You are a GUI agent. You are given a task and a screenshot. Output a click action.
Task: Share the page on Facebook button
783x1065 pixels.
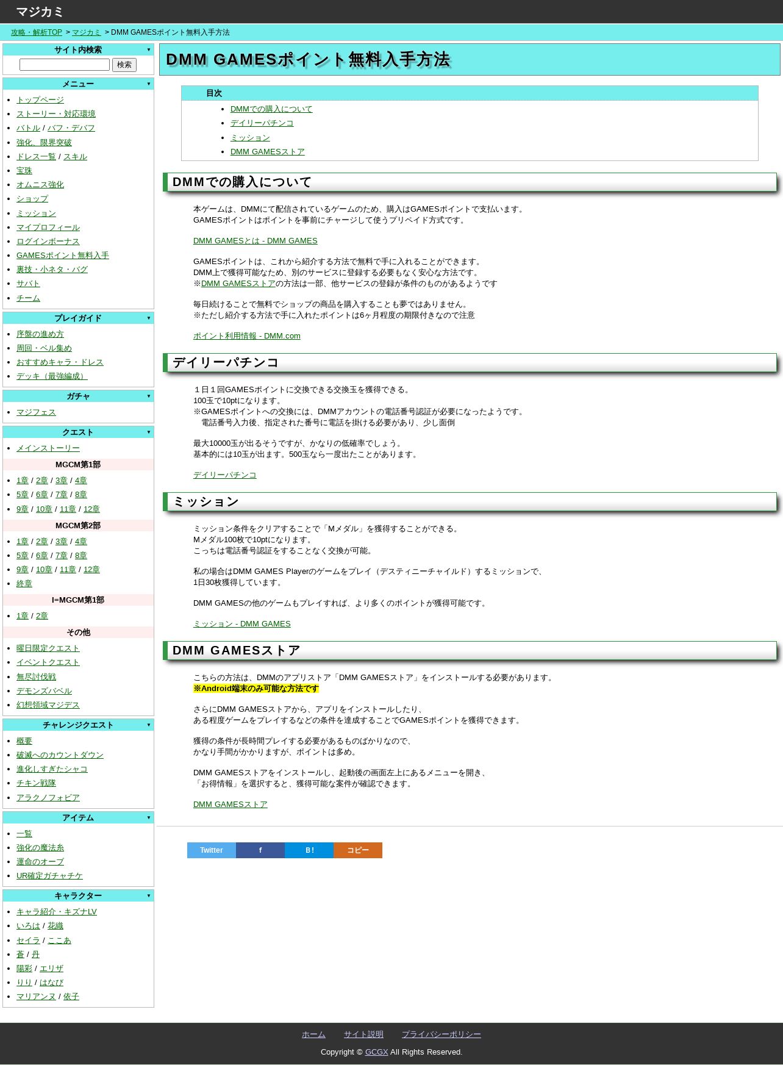[260, 850]
